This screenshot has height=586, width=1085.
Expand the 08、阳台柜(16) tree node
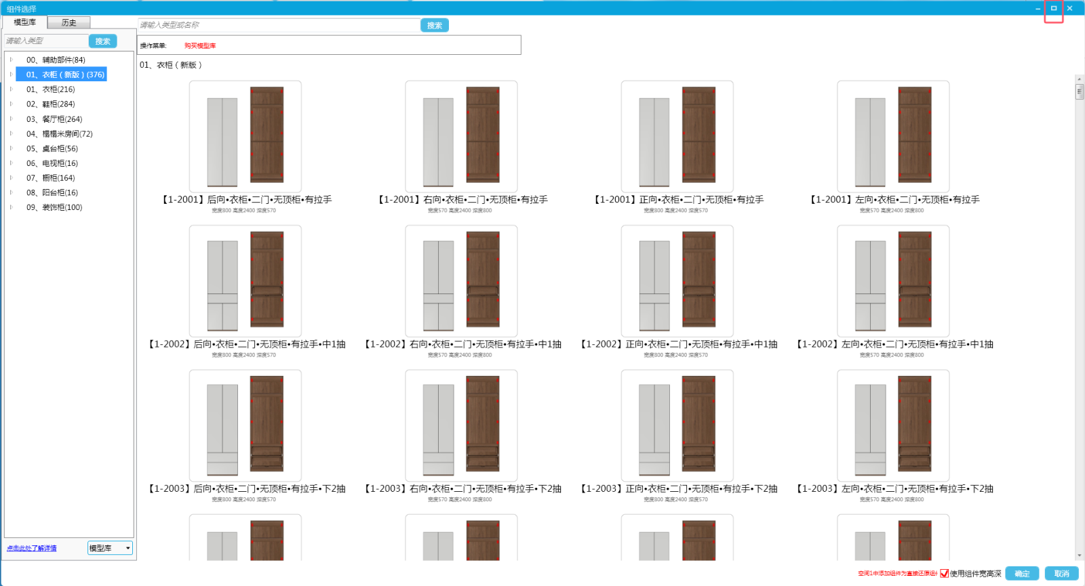coord(11,192)
